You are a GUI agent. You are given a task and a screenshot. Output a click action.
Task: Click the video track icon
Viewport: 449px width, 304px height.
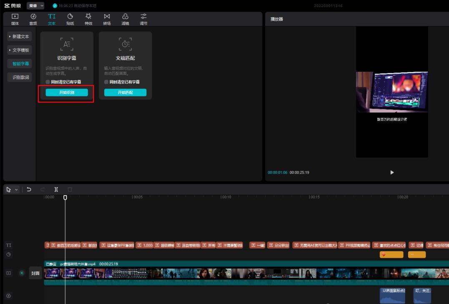click(x=9, y=273)
